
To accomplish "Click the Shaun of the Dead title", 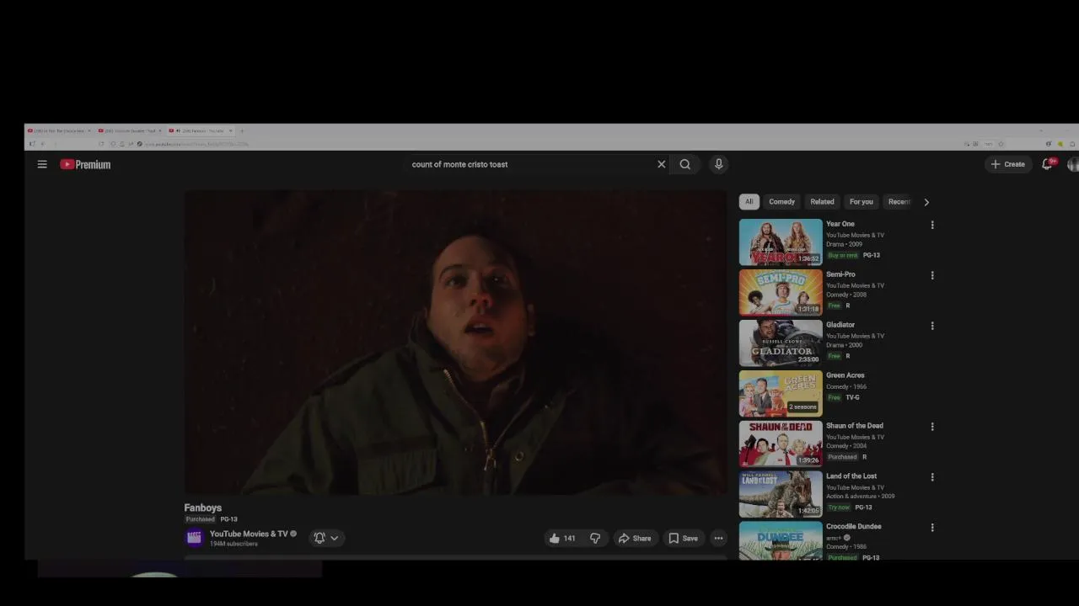I will (x=854, y=426).
